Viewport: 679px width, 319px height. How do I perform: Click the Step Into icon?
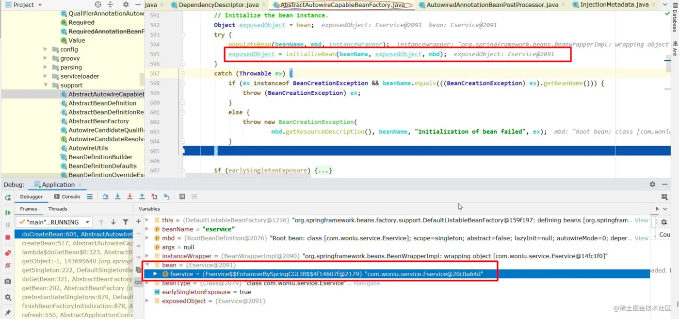(x=117, y=197)
